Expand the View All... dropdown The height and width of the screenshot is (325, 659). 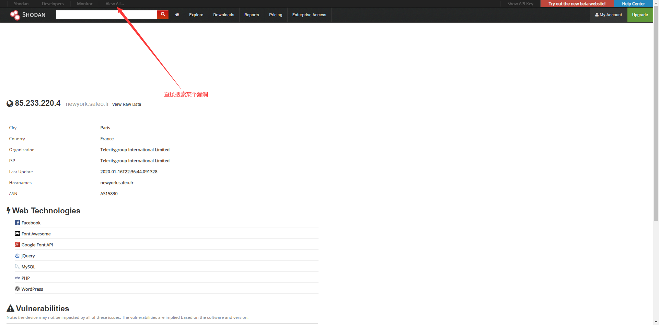(115, 4)
